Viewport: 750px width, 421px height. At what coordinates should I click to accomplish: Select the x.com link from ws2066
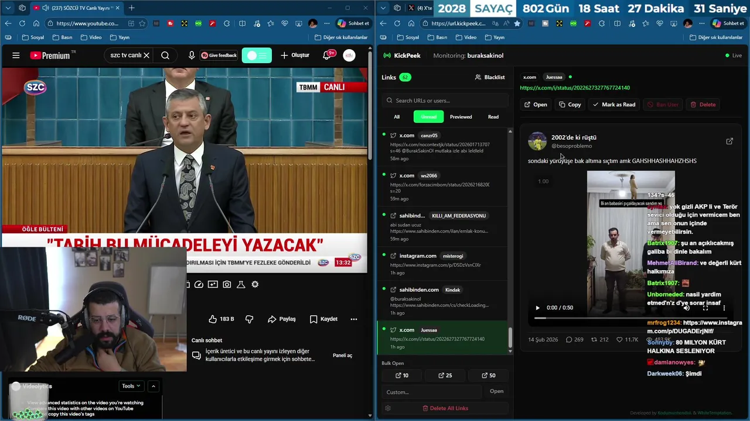pyautogui.click(x=442, y=187)
